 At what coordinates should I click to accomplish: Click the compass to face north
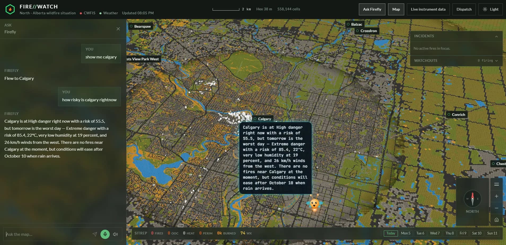coord(472,198)
